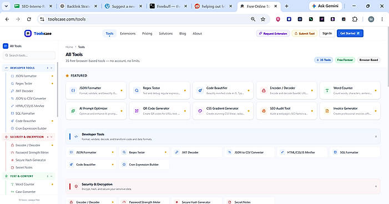The width and height of the screenshot is (389, 204).
Task: Open the Regex Tester featured card
Action: tap(159, 90)
